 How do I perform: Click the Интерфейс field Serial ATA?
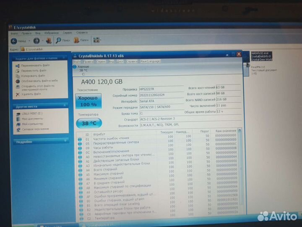pyautogui.click(x=161, y=101)
